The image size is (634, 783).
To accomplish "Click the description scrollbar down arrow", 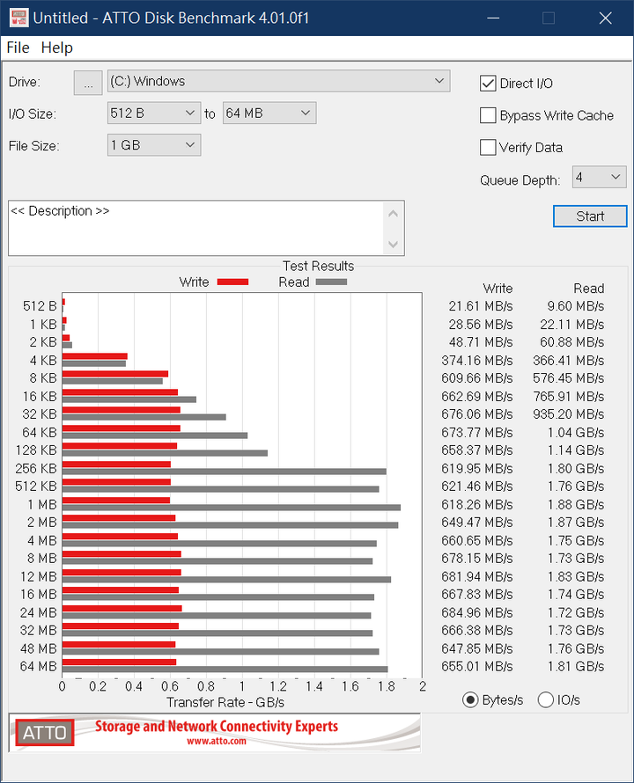I will click(393, 245).
